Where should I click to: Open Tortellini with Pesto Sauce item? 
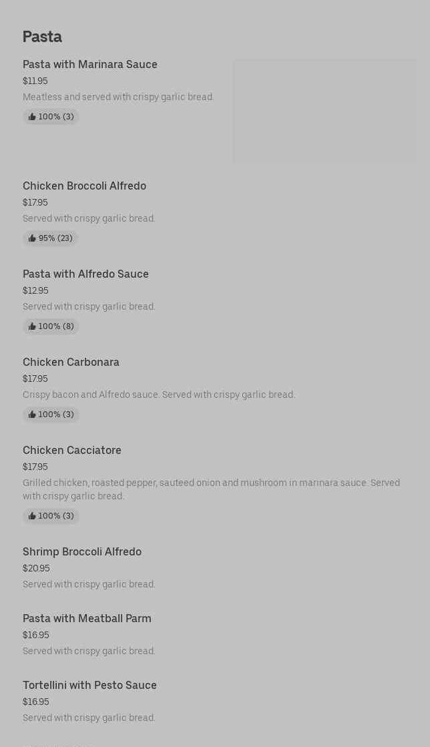89,685
